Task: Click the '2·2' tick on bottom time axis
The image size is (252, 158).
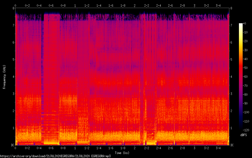Action: (147, 148)
